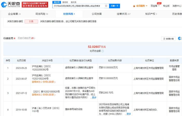Expand similar data link in row 2
This screenshot has height=116, width=182.
[44, 82]
